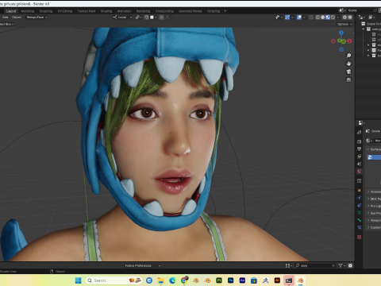The image size is (381, 286).
Task: Click the red X axis on gizmo
Action: point(349,41)
